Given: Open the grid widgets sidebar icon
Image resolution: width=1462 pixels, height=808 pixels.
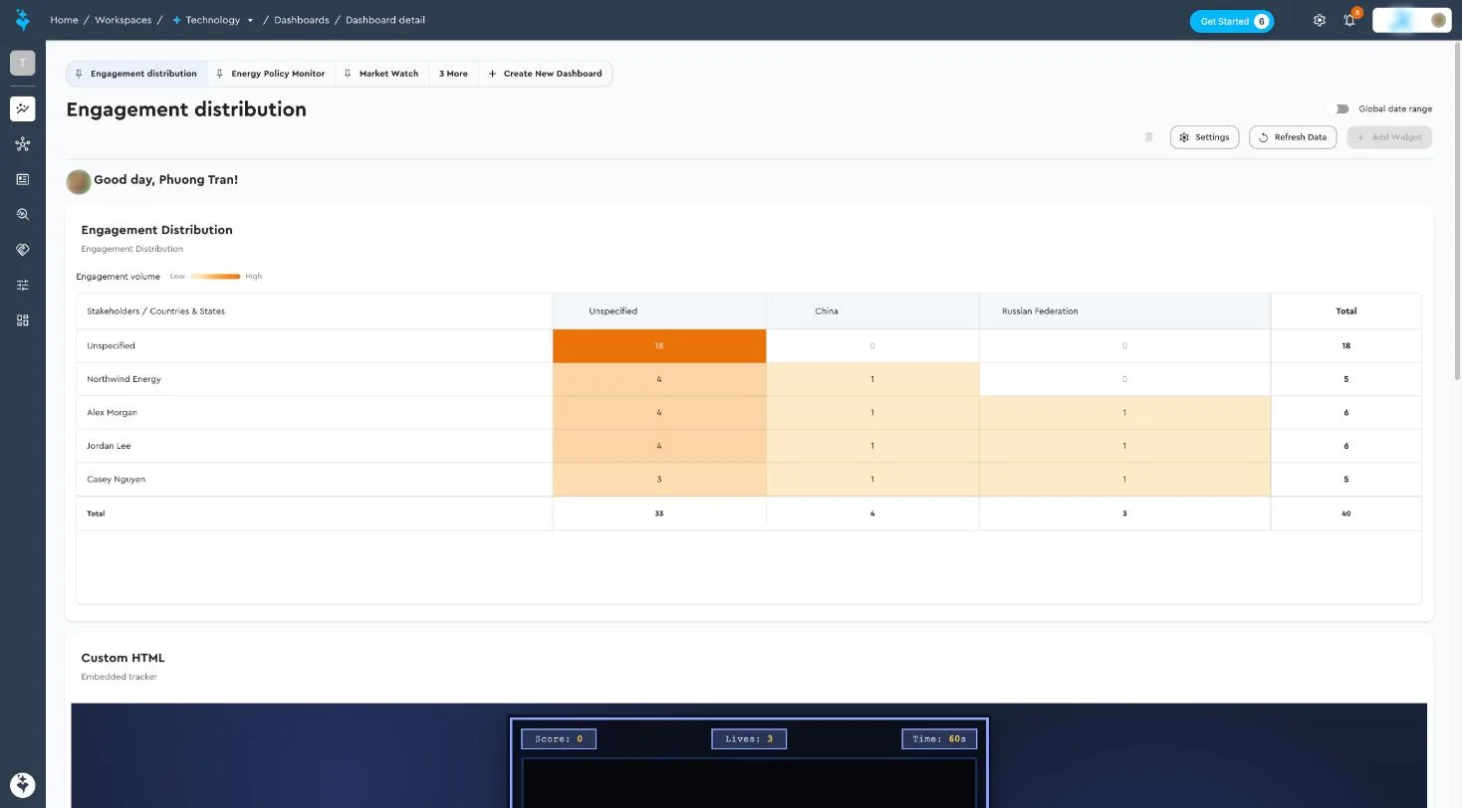Looking at the screenshot, I should (22, 320).
